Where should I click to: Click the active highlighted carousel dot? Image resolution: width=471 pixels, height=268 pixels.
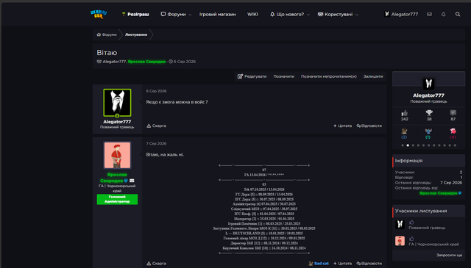tap(408, 145)
